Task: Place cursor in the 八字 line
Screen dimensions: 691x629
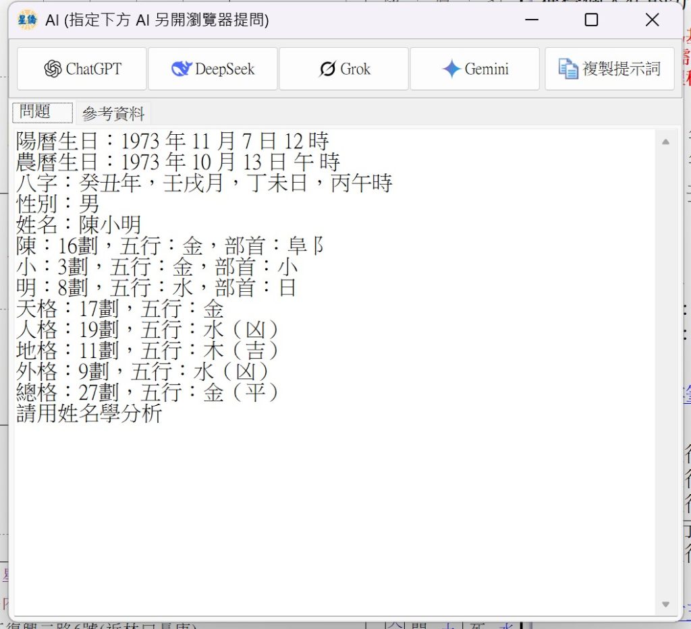Action: tap(204, 183)
